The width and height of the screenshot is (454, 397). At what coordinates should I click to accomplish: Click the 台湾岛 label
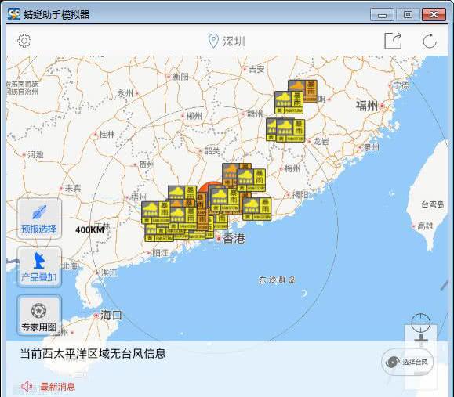pos(433,204)
